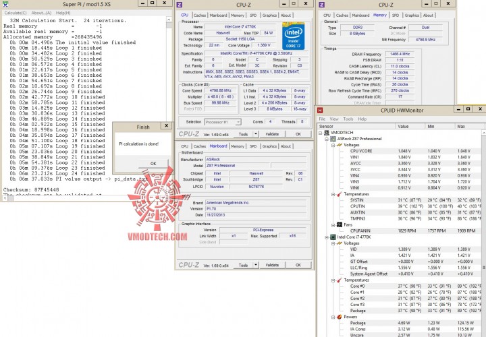486x337 pixels.
Task: Click the motherboard Temperatures thermometer icon
Action: [340, 194]
